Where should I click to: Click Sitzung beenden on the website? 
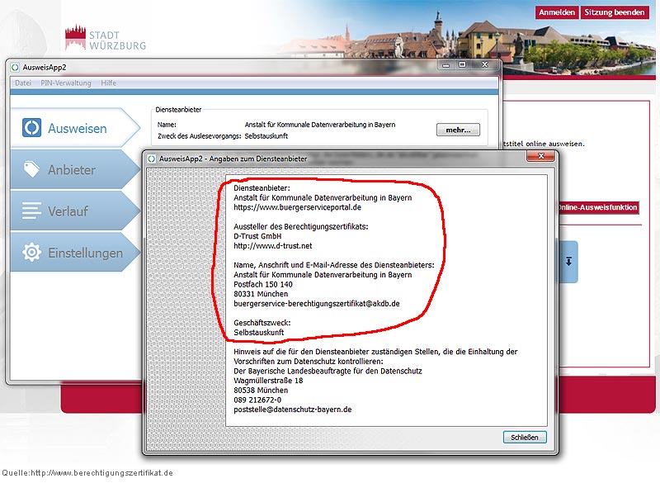pos(614,12)
